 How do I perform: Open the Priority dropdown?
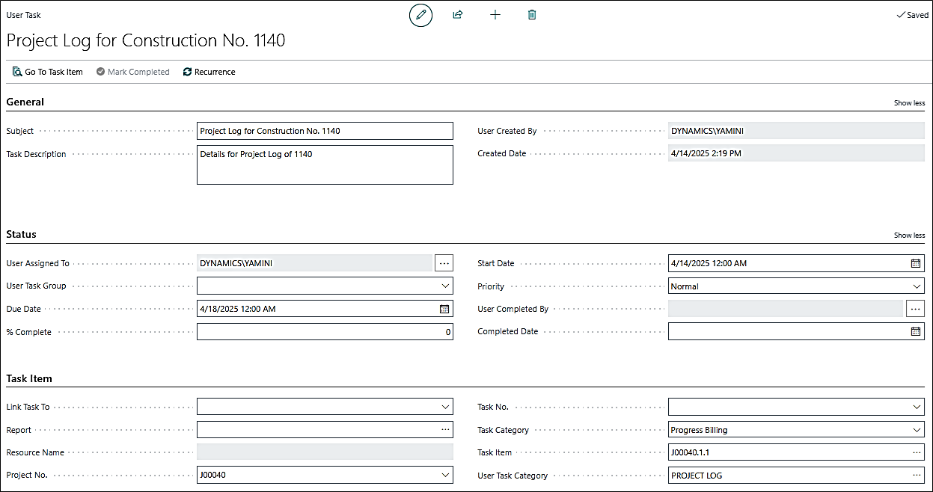click(917, 286)
